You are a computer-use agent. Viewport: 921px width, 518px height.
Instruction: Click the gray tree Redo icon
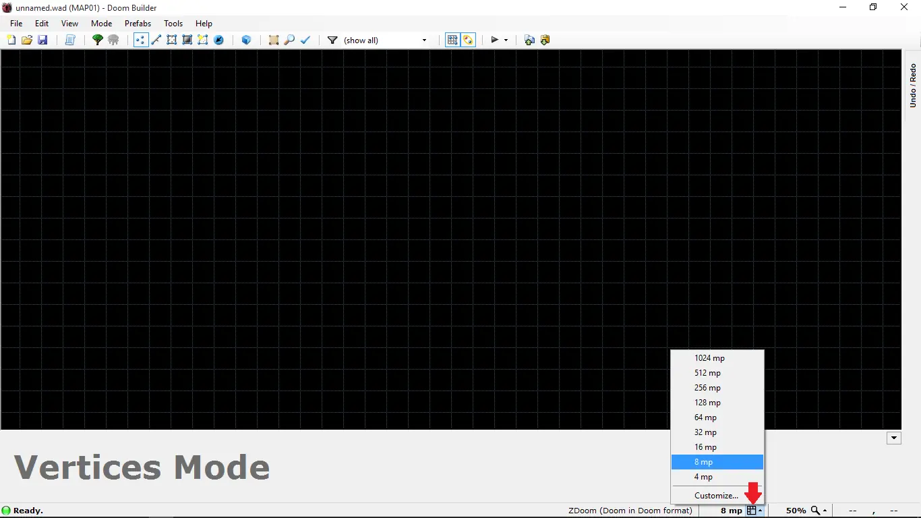[x=113, y=40]
